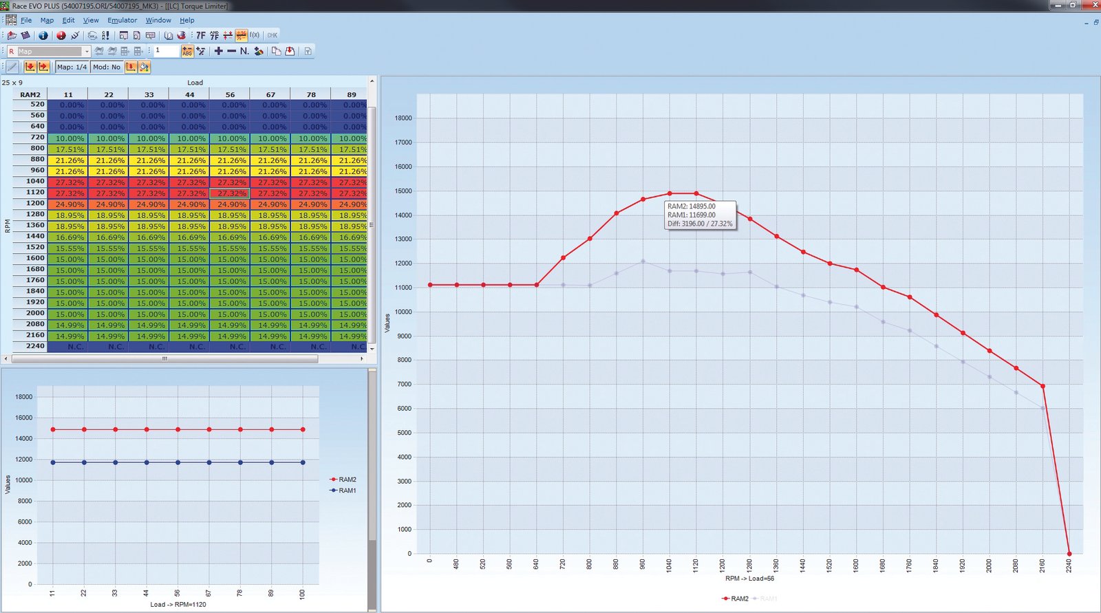
Task: Click the 7F hex display icon
Action: 201,35
